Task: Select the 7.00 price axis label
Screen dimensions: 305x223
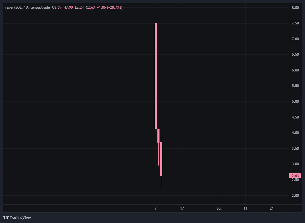Action: (x=295, y=39)
